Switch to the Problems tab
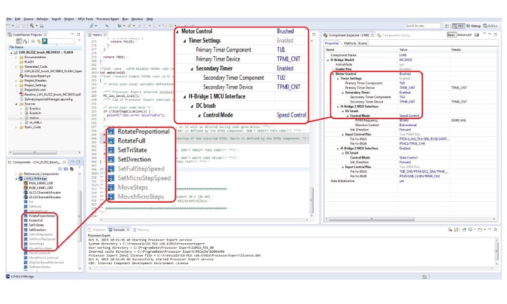507x304 pixels. (x=99, y=229)
